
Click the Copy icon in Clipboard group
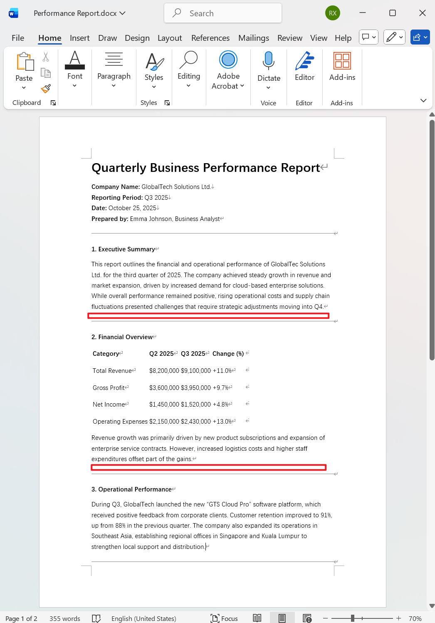46,73
